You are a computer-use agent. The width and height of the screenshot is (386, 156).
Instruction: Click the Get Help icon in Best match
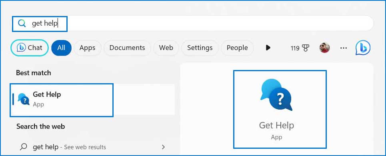tap(24, 99)
